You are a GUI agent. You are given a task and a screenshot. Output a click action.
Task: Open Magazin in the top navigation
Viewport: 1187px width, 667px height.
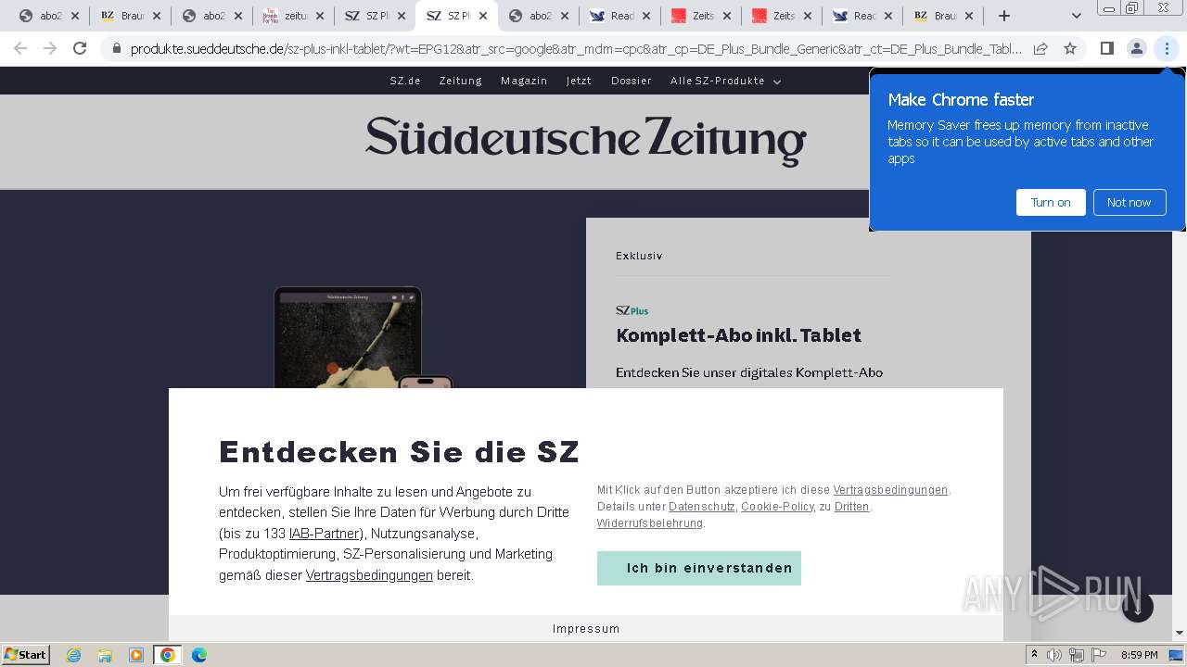click(524, 81)
